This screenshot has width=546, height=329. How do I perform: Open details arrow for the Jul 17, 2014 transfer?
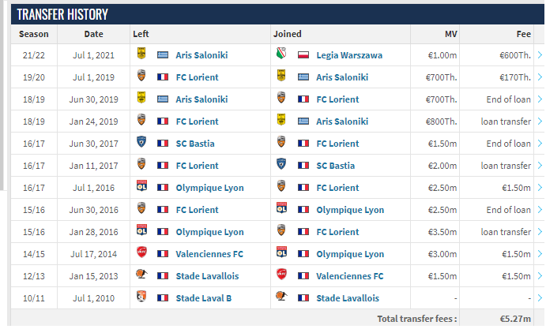click(x=540, y=254)
